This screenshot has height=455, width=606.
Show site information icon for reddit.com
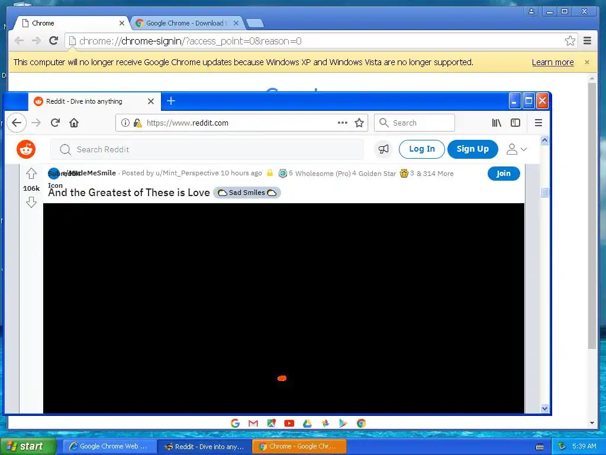125,123
